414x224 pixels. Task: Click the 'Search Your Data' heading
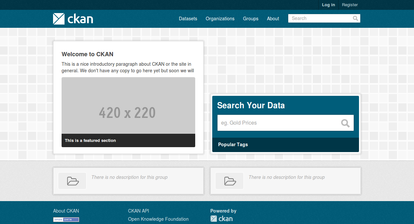[x=251, y=105]
